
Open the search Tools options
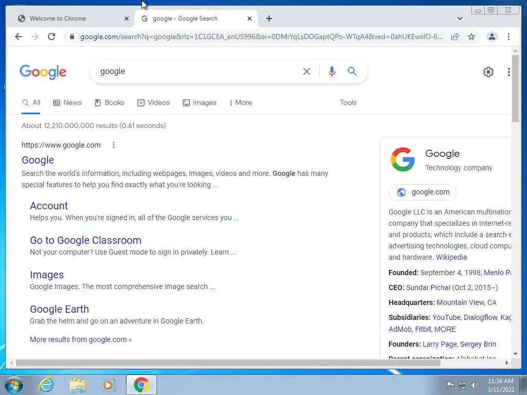tap(348, 103)
